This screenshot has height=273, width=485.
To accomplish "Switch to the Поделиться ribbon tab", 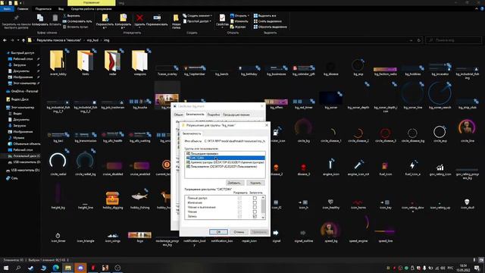I will [x=43, y=9].
